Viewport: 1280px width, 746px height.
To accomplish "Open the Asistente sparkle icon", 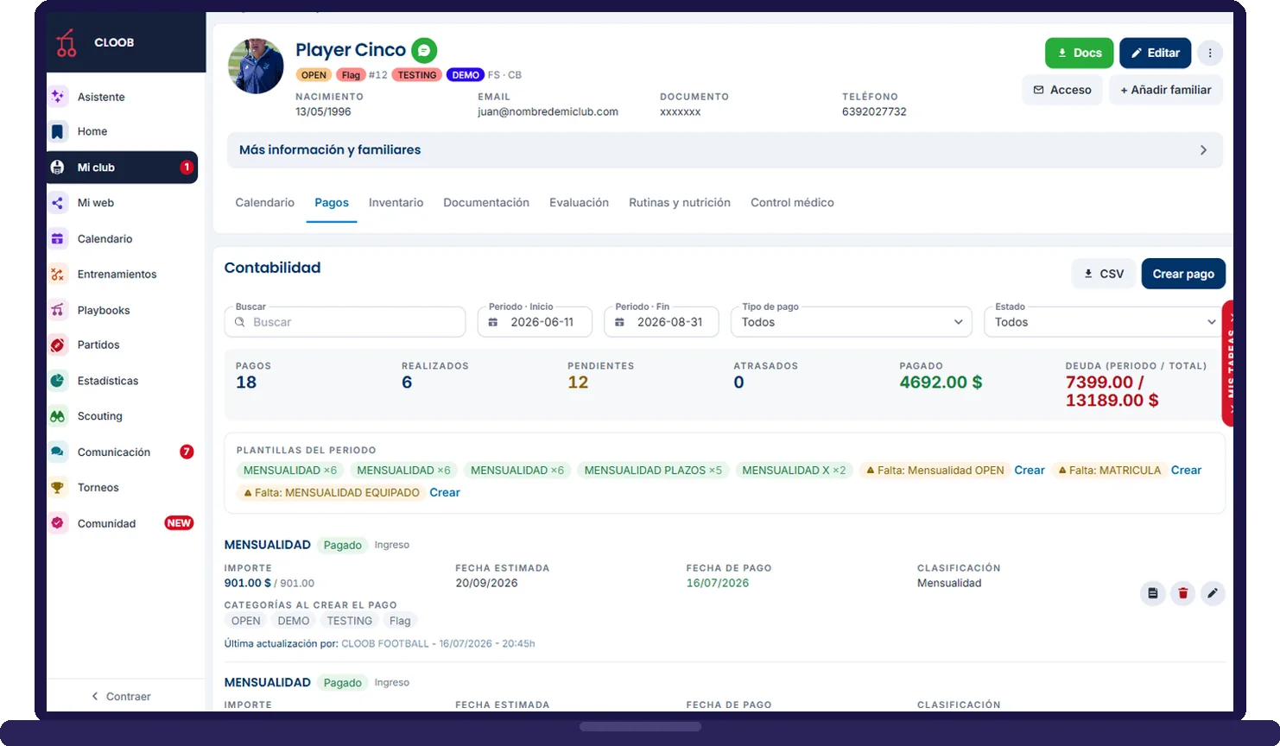I will (58, 96).
